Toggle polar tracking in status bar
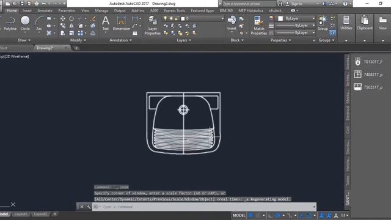 [x=278, y=215]
